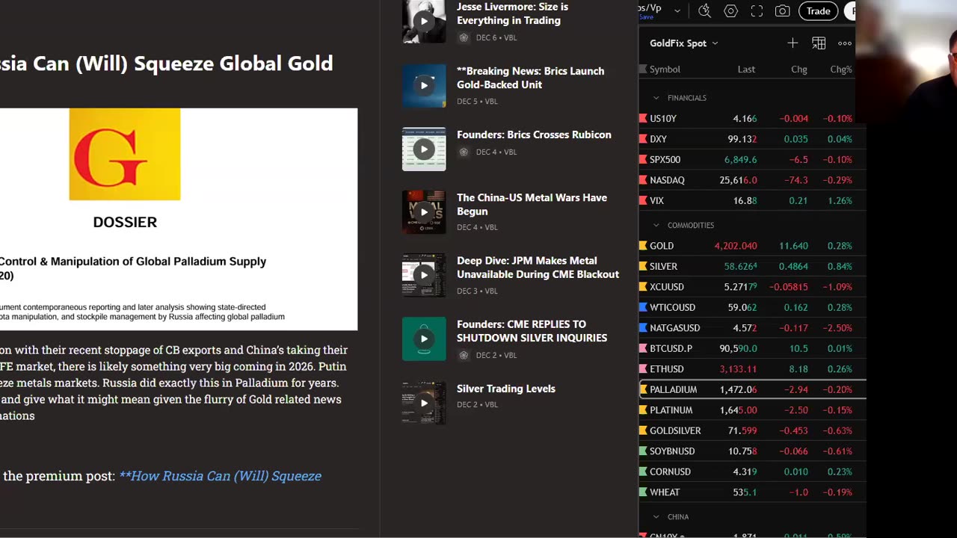957x538 pixels.
Task: Open the 'How Russia Can (Will) Squeeze' premium link
Action: pos(220,476)
